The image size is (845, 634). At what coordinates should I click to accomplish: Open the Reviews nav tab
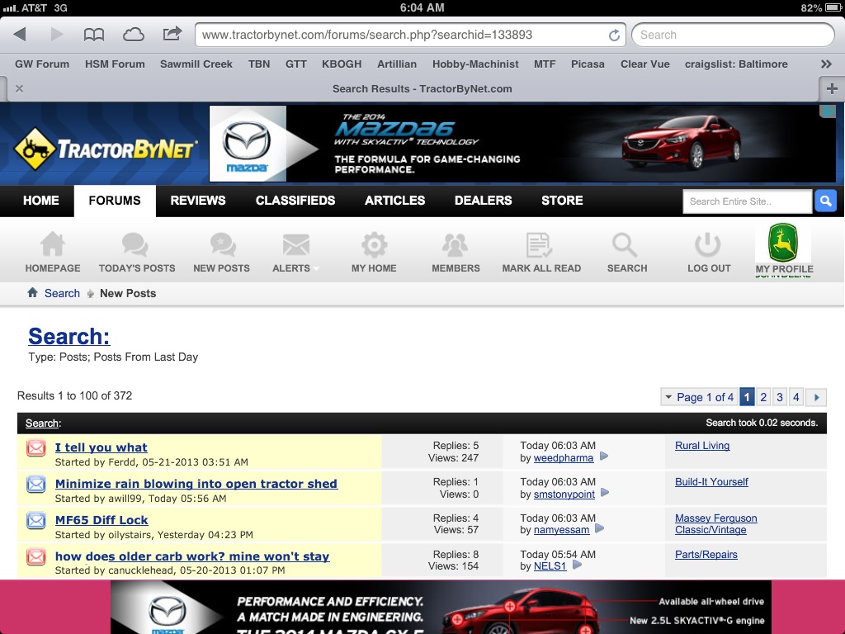tap(198, 201)
